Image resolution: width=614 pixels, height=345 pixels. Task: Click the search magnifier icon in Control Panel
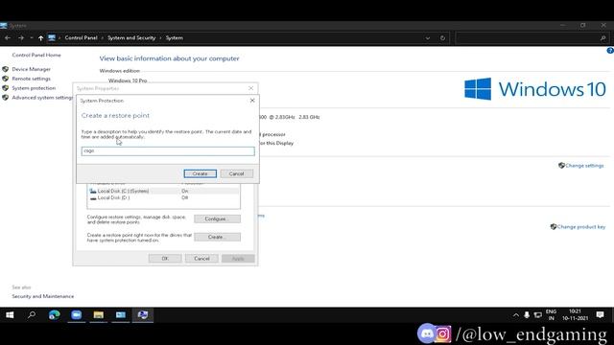click(603, 38)
